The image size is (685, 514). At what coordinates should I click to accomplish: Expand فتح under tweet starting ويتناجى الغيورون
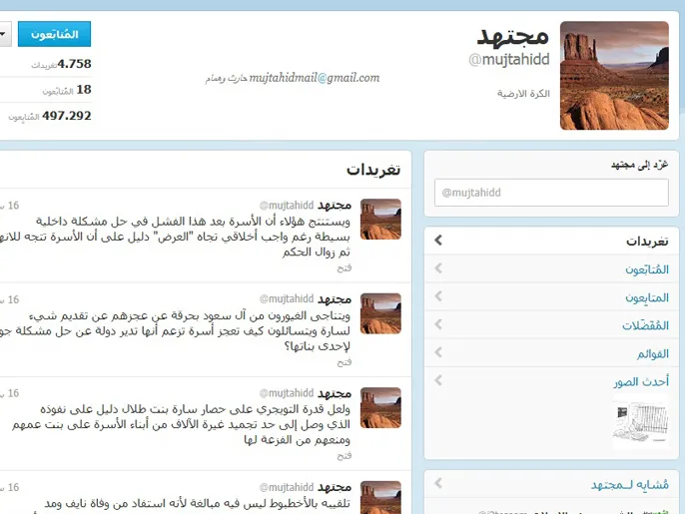(x=344, y=362)
